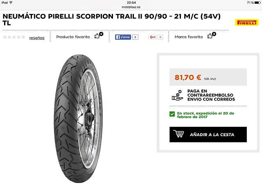Open the reseñas reviews link
This screenshot has width=262, height=192.
pyautogui.click(x=37, y=38)
